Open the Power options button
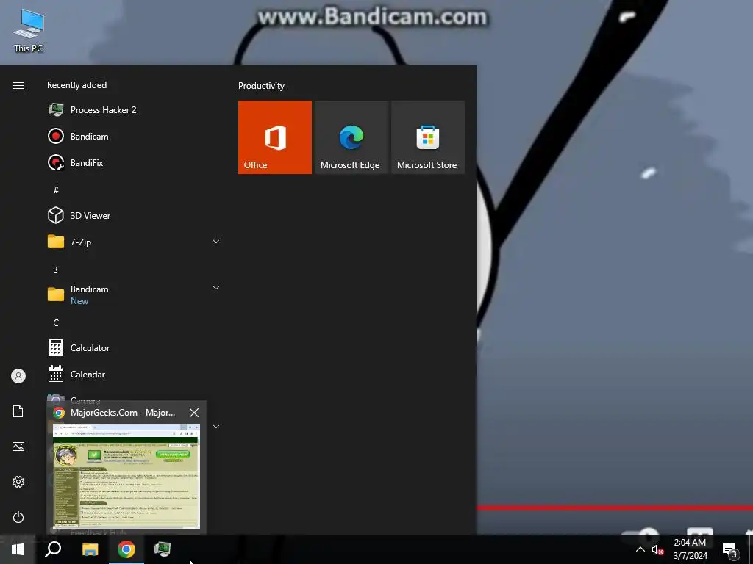The image size is (753, 564). pyautogui.click(x=18, y=517)
